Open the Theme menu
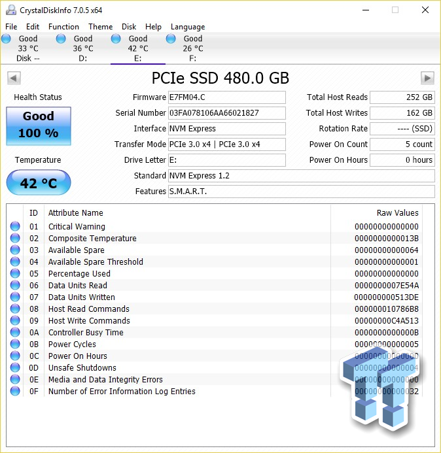The width and height of the screenshot is (441, 453). [100, 27]
